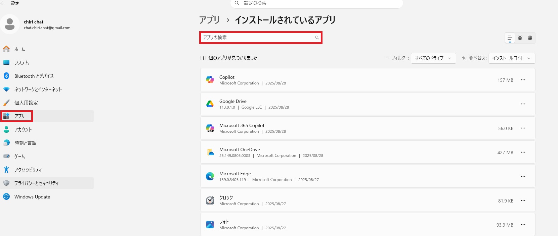Click version 25.149.0803.0003 of OneDrive
This screenshot has width=558, height=236.
point(235,156)
